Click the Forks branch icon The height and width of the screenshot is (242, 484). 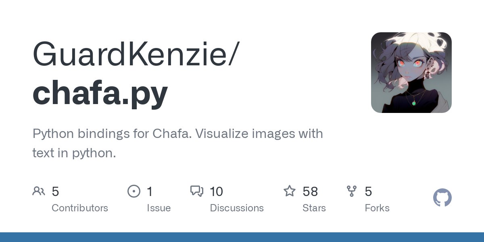coord(352,191)
